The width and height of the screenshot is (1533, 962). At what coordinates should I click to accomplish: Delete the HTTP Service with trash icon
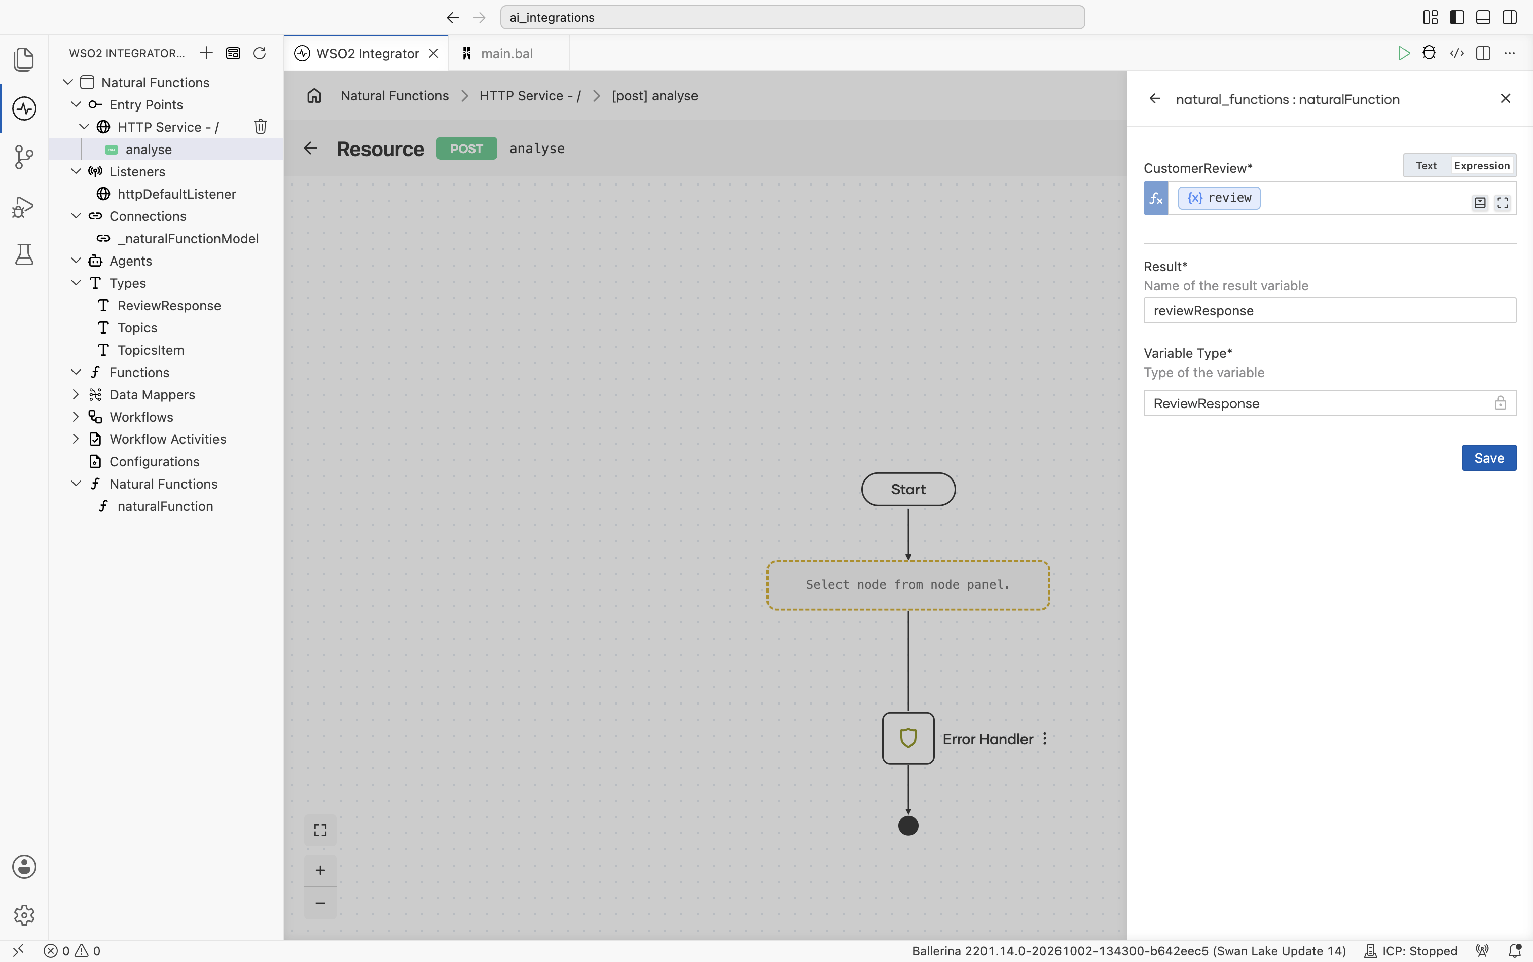tap(260, 127)
